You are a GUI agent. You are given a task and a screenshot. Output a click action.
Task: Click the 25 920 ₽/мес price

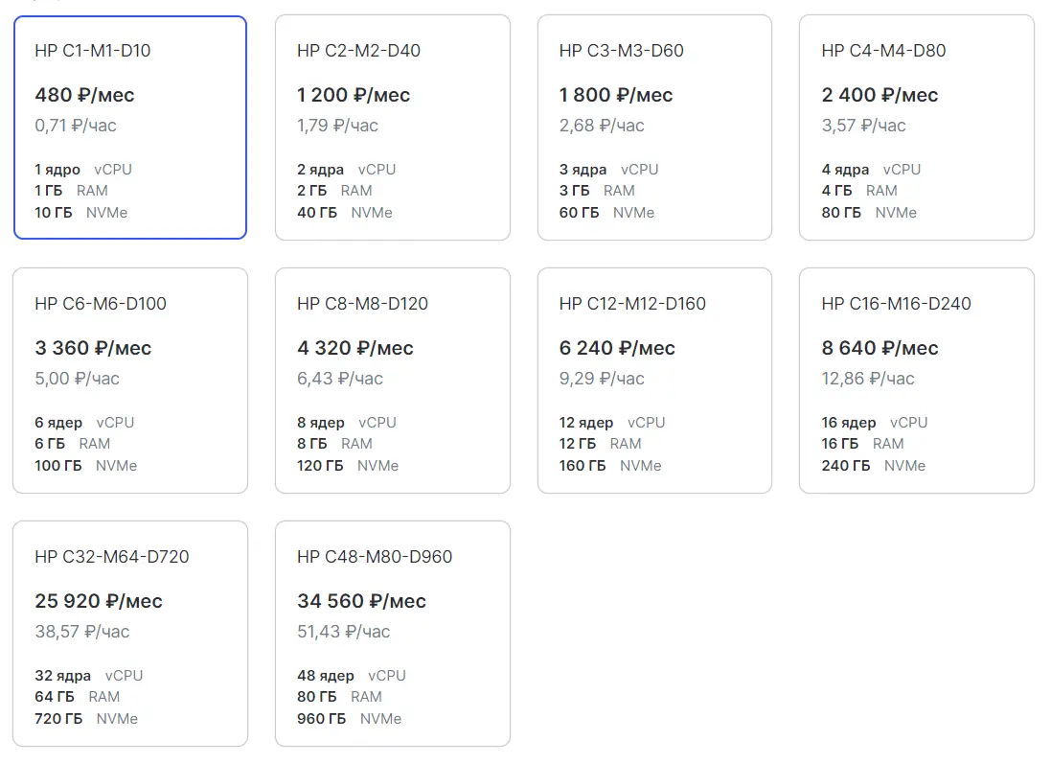pyautogui.click(x=99, y=601)
